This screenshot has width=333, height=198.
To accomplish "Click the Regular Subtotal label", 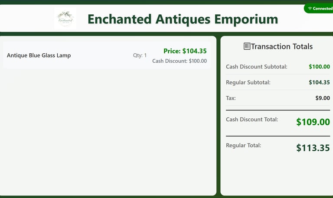I will click(248, 82).
